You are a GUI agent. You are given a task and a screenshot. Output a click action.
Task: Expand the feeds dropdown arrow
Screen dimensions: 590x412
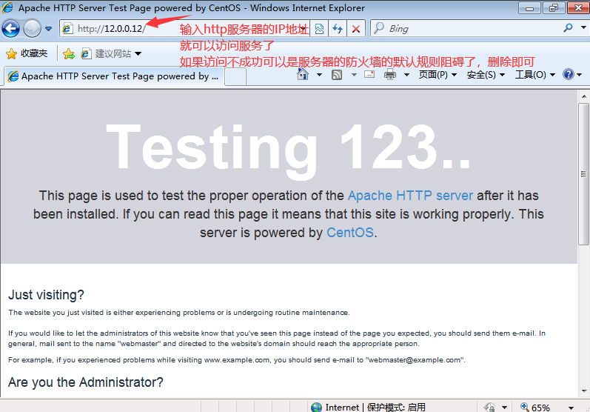(354, 75)
